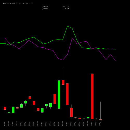Select the last candle with tall thin wick

pos(101,110)
